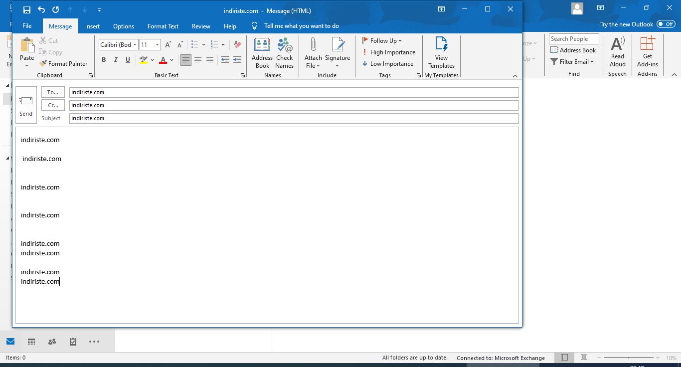Open Filter Email dropdown
The width and height of the screenshot is (681, 367).
572,61
